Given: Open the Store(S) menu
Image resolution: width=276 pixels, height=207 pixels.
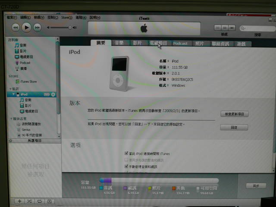Looking at the screenshot, I should (67, 18).
